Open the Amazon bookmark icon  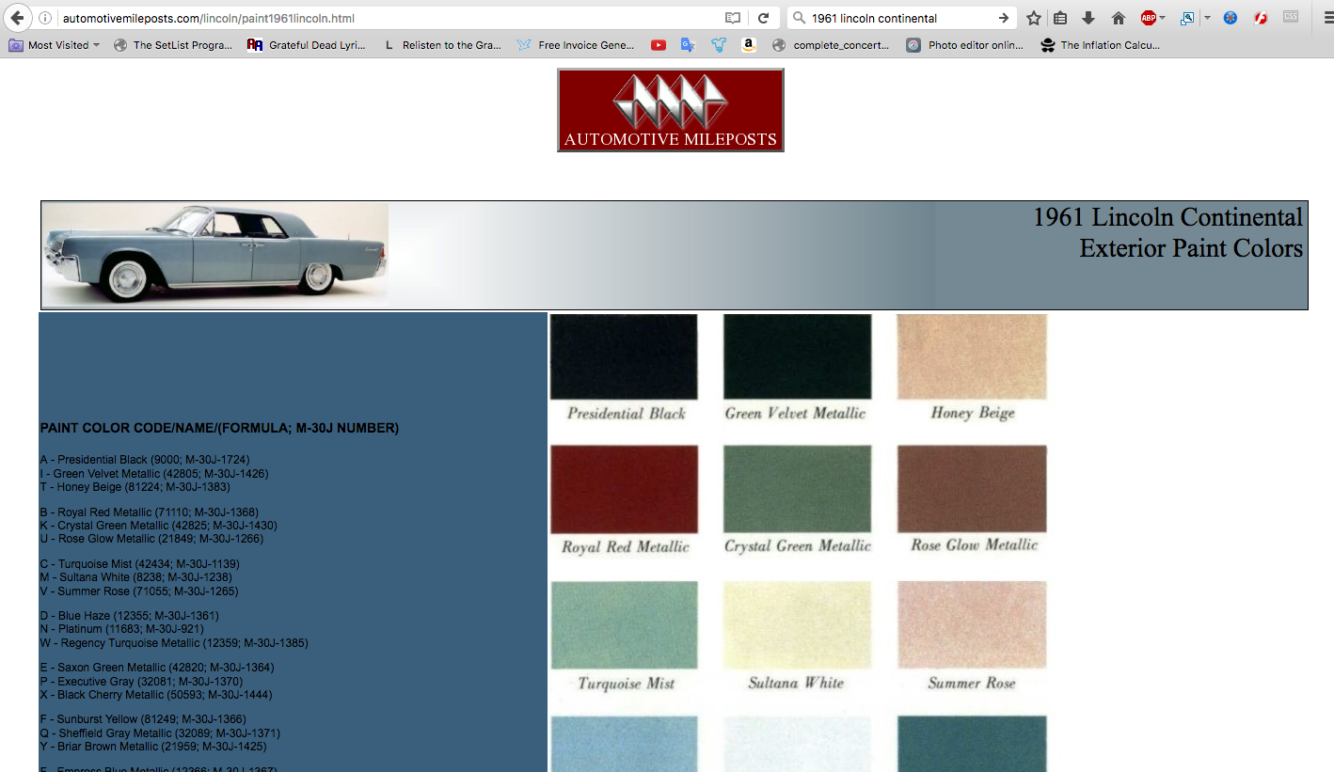[x=749, y=45]
